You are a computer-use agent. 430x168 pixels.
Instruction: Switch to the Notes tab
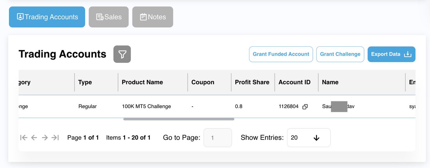click(x=153, y=17)
